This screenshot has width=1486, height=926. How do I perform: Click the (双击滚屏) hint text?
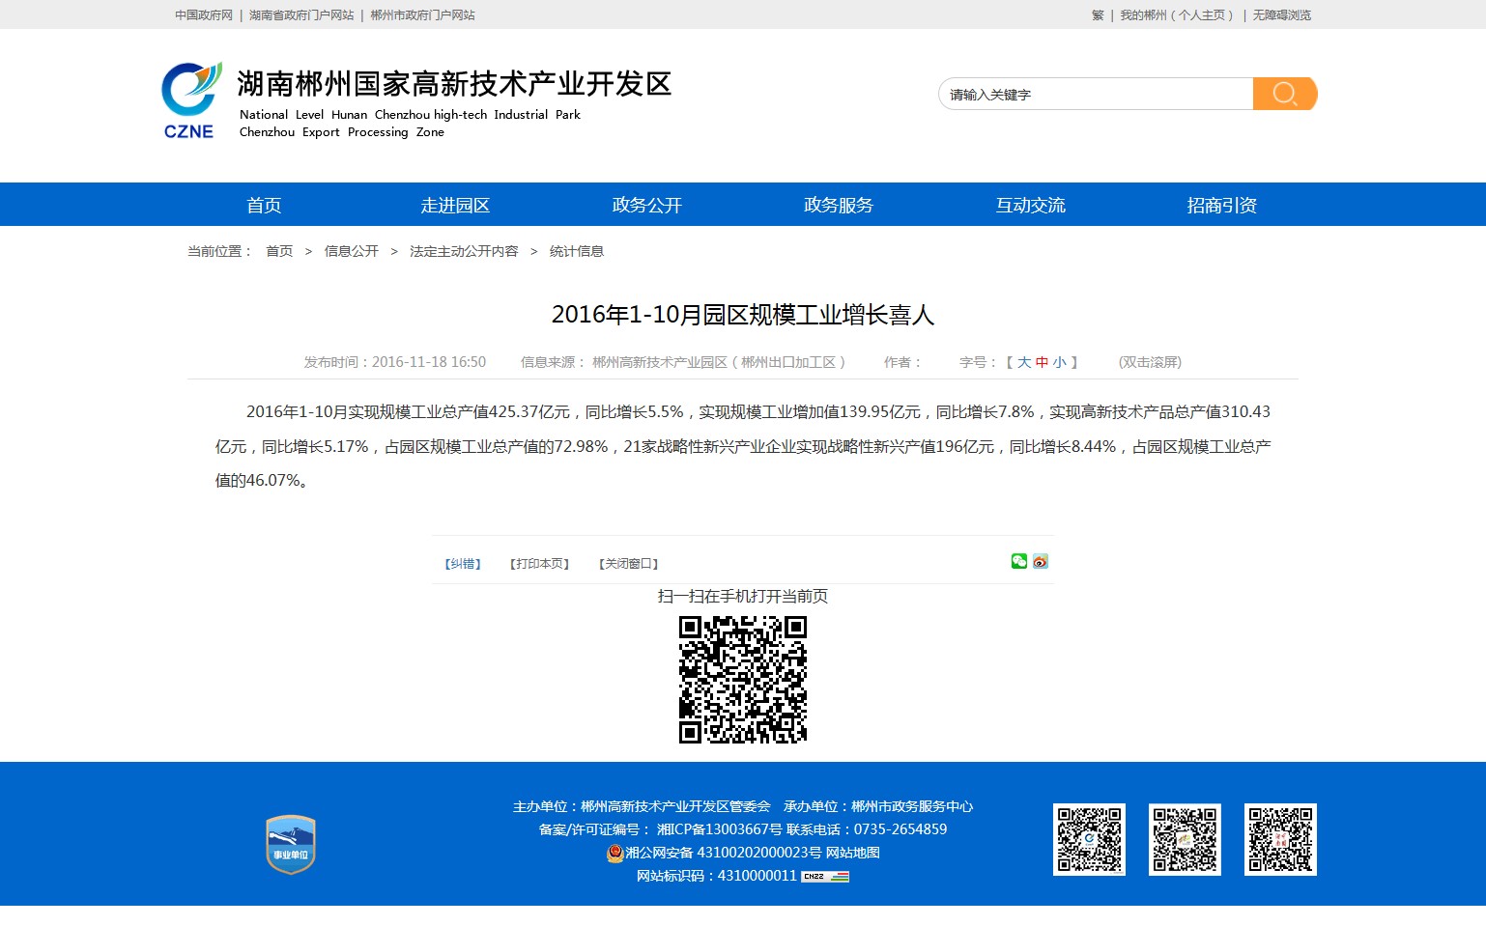(x=1150, y=362)
